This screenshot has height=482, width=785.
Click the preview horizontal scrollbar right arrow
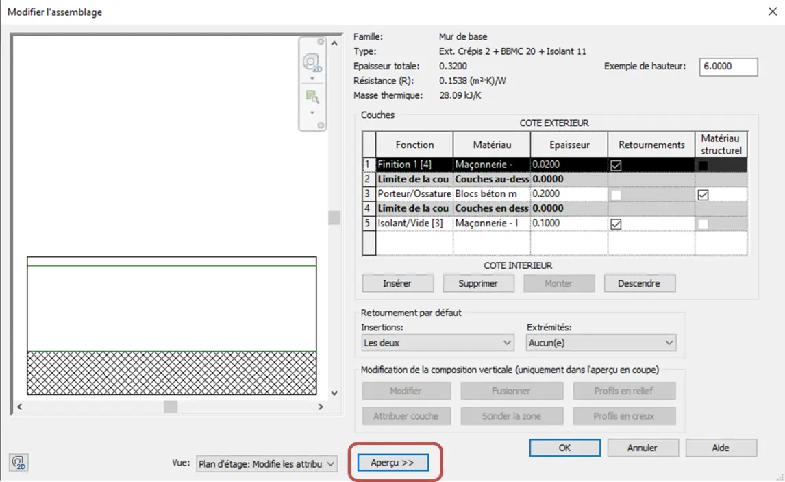(x=321, y=407)
